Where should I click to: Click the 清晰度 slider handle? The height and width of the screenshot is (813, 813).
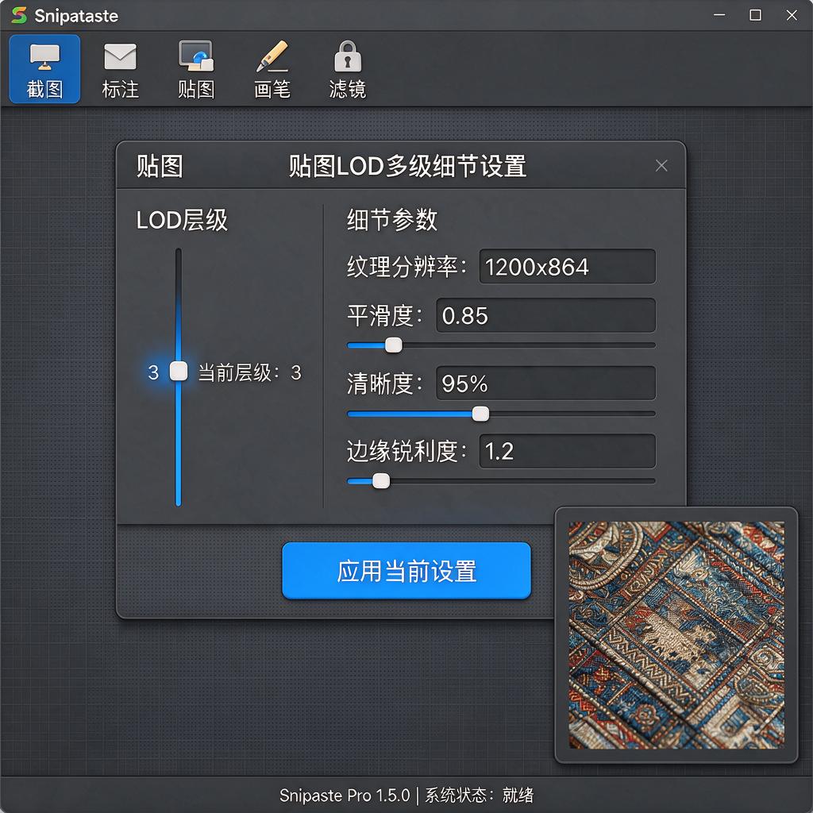coord(480,413)
